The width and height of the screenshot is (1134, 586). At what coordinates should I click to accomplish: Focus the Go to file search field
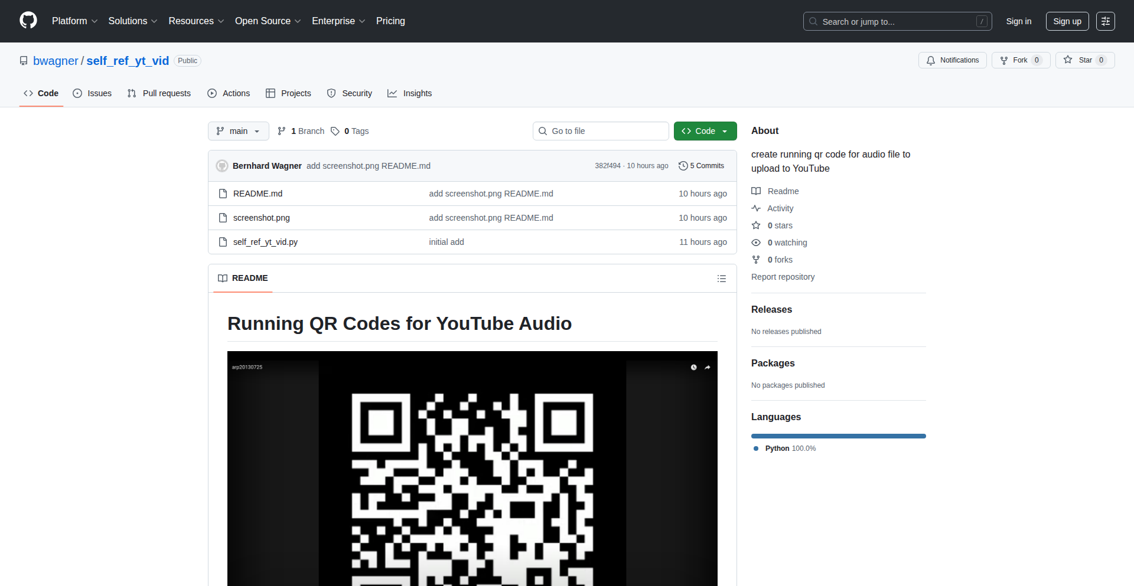(x=600, y=131)
